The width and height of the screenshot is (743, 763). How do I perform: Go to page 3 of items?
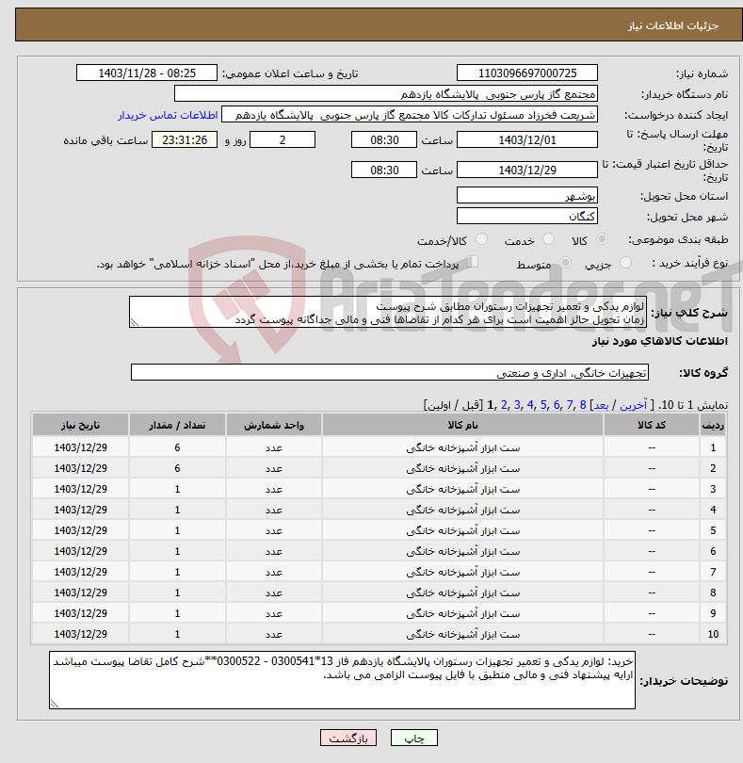[517, 405]
